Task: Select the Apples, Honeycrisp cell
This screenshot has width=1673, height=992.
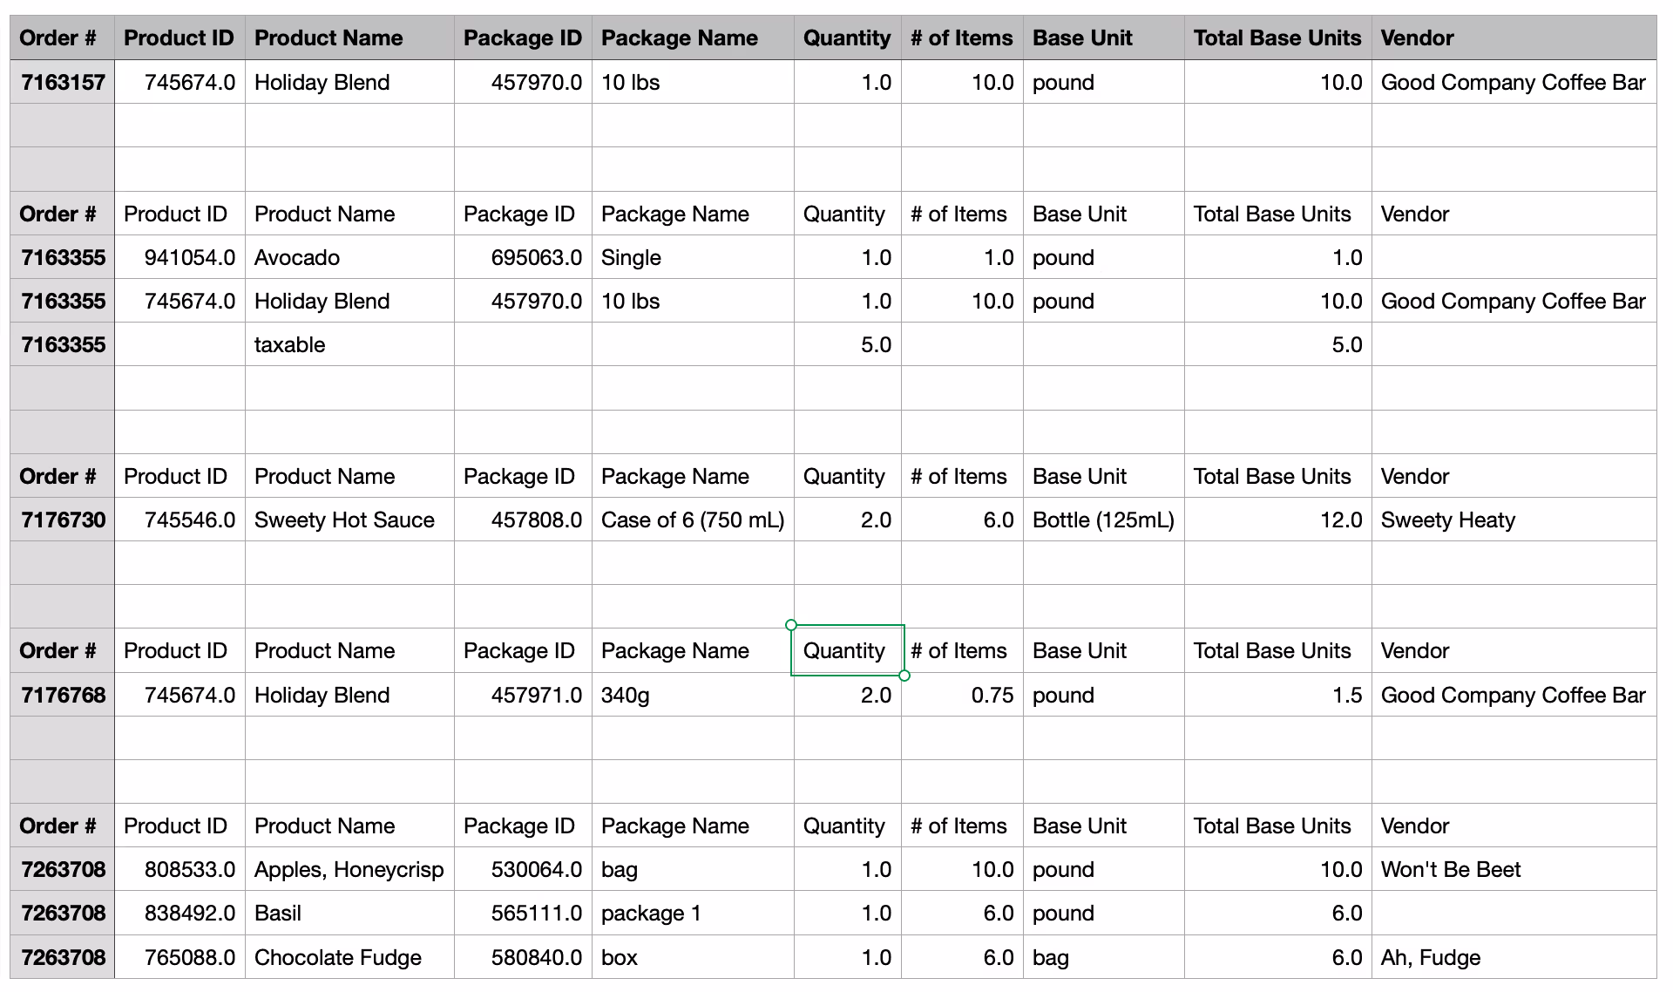Action: coord(349,870)
